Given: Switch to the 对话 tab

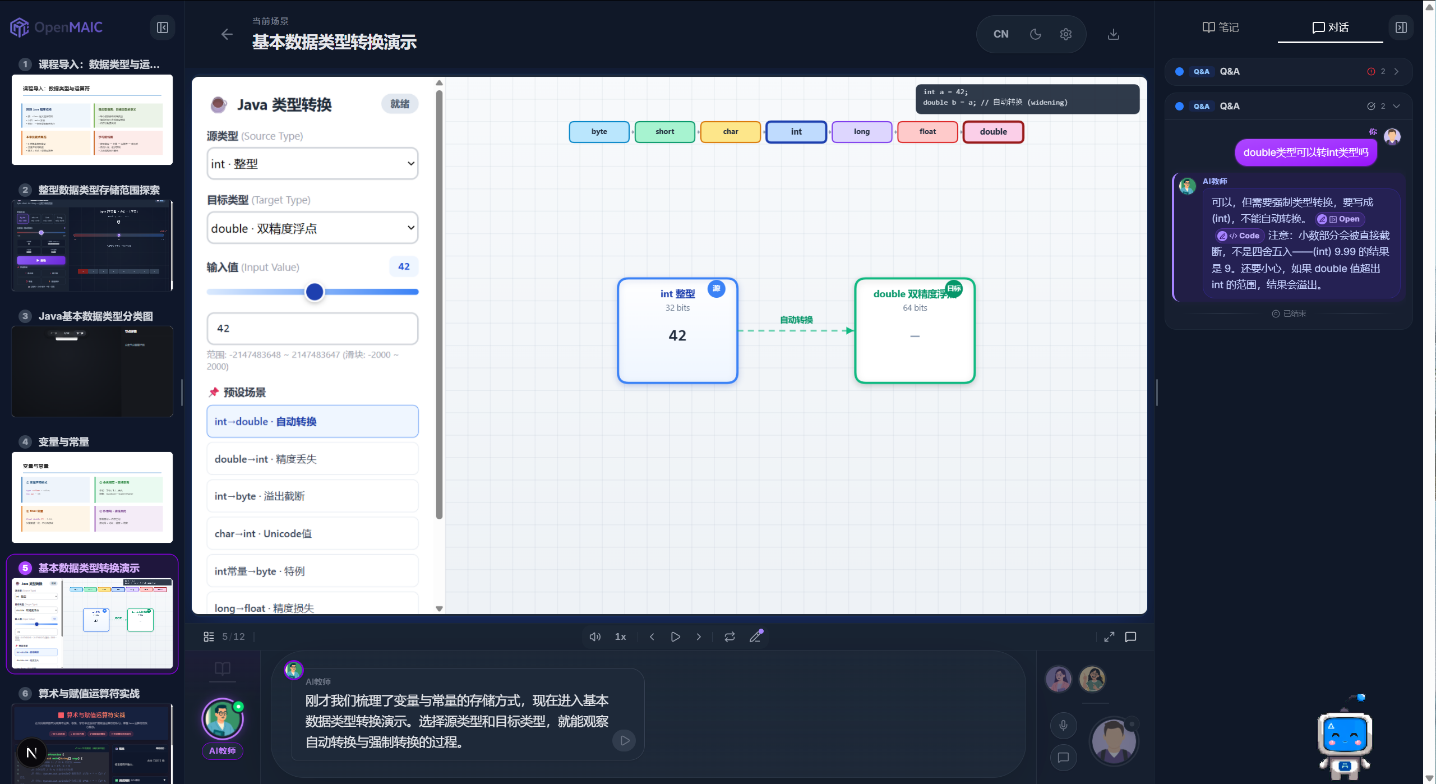Looking at the screenshot, I should (x=1330, y=27).
